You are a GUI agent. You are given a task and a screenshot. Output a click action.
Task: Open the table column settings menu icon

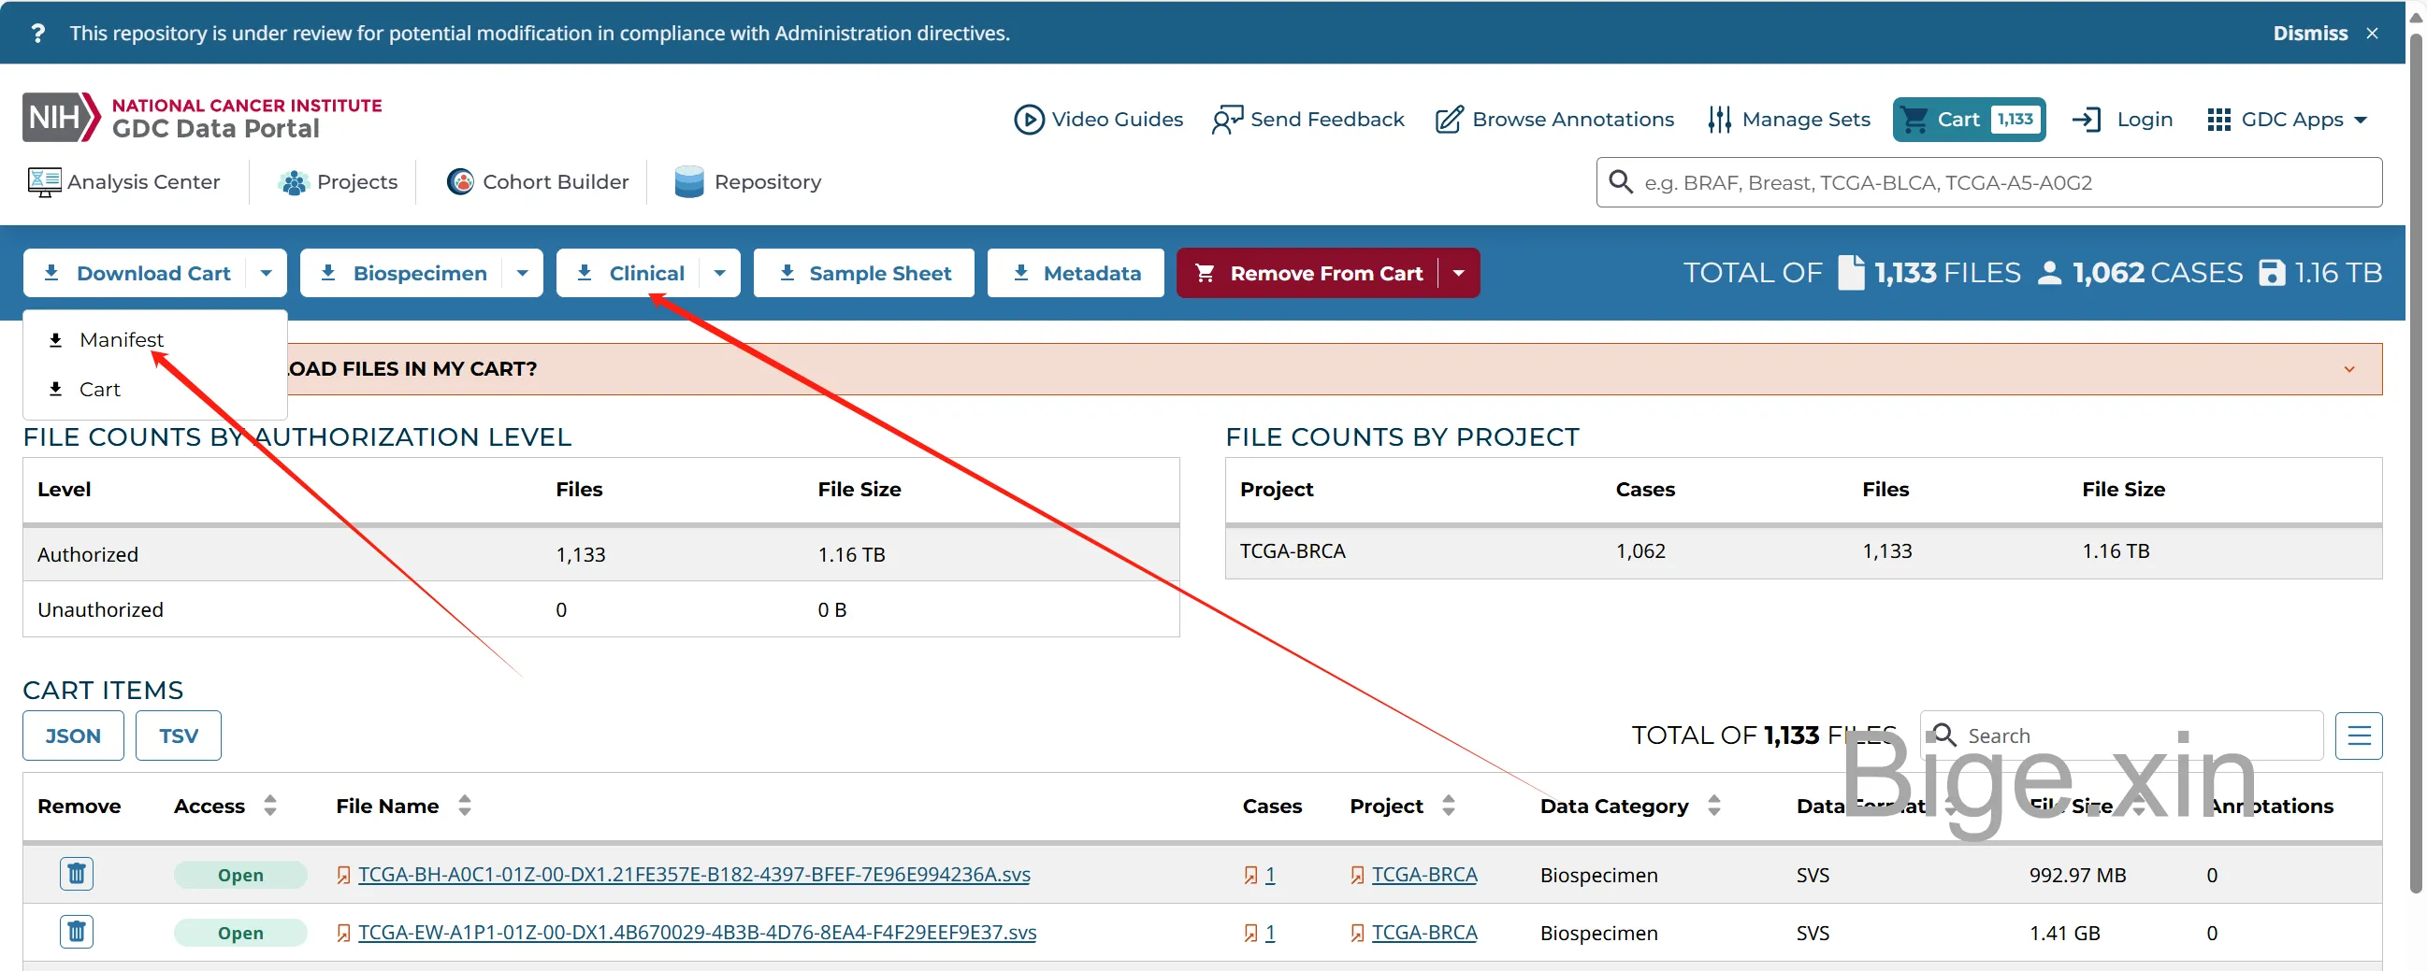point(2358,735)
